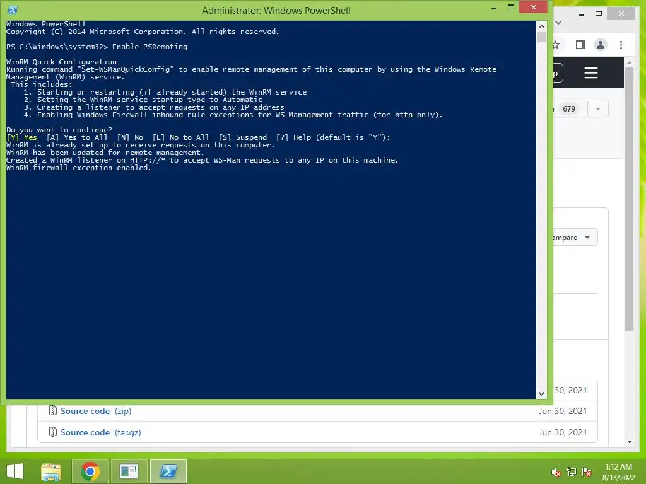
Task: Close the PowerShell window
Action: [x=534, y=7]
